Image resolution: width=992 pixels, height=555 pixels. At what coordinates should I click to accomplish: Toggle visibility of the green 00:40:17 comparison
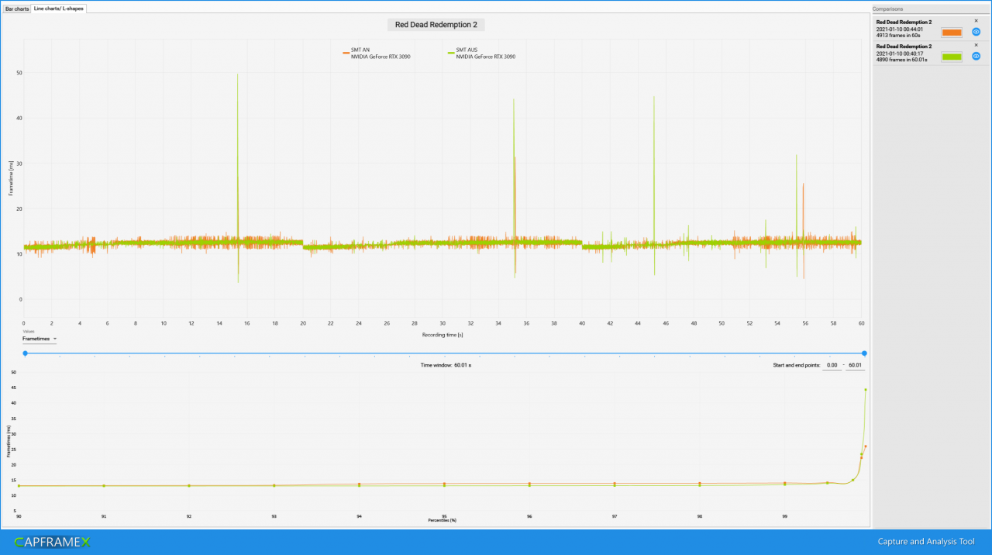976,56
